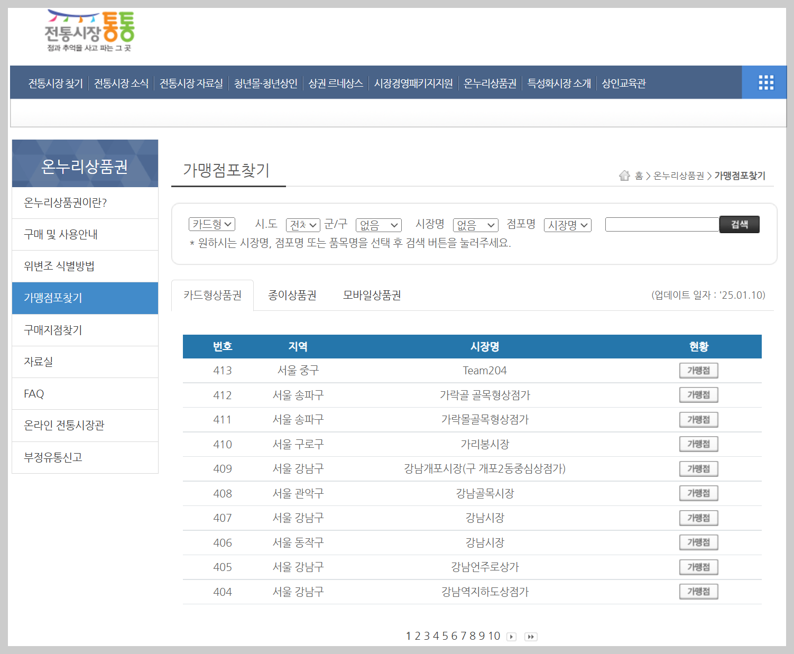794x654 pixels.
Task: Open 전통시장 자료실 nav menu
Action: [x=191, y=83]
